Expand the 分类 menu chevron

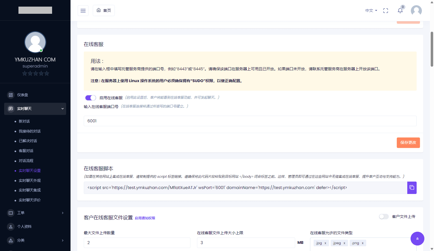point(63,240)
